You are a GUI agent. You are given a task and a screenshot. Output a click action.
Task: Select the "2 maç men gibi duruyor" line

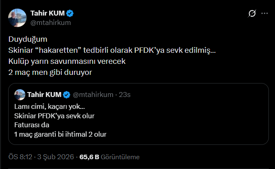[49, 73]
